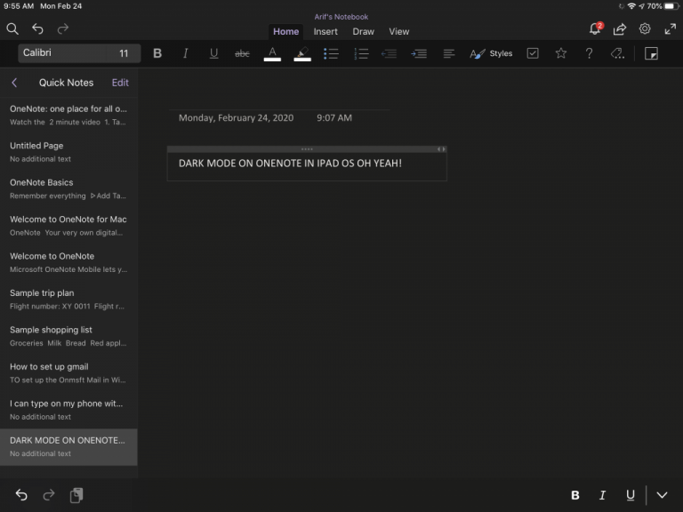Open I can type on my phone page
Image resolution: width=683 pixels, height=512 pixels.
[x=68, y=410]
